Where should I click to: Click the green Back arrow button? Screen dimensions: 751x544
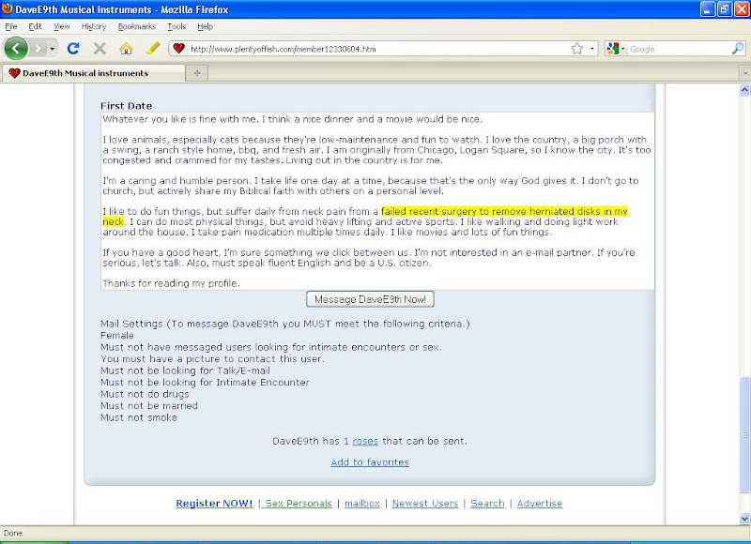16,49
